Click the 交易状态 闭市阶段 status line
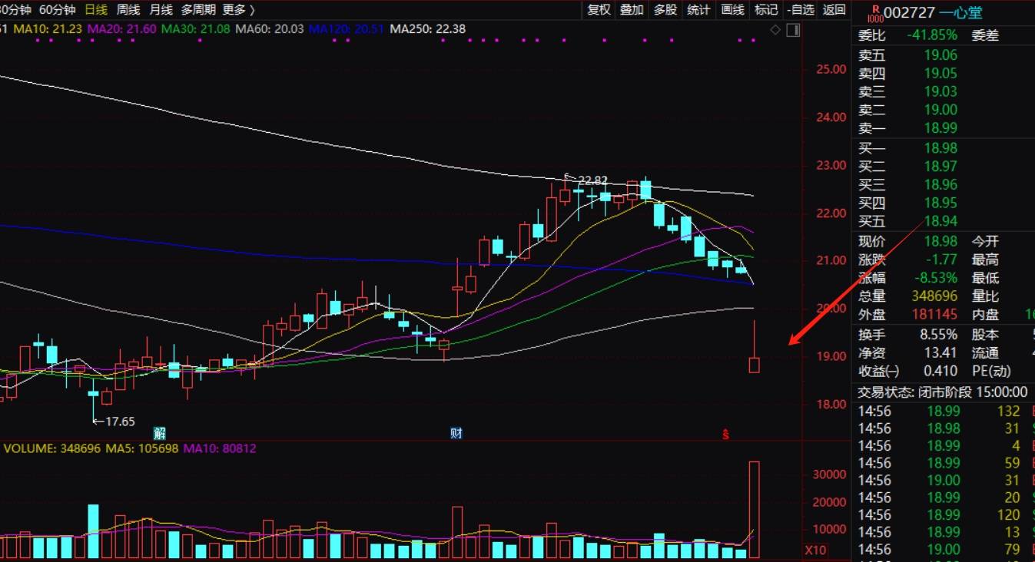The height and width of the screenshot is (562, 1035). coord(943,392)
